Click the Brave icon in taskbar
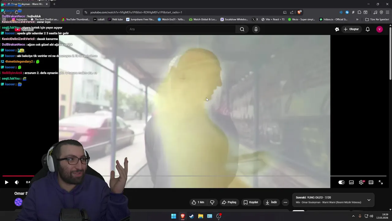This screenshot has height=221, width=392. point(183,216)
